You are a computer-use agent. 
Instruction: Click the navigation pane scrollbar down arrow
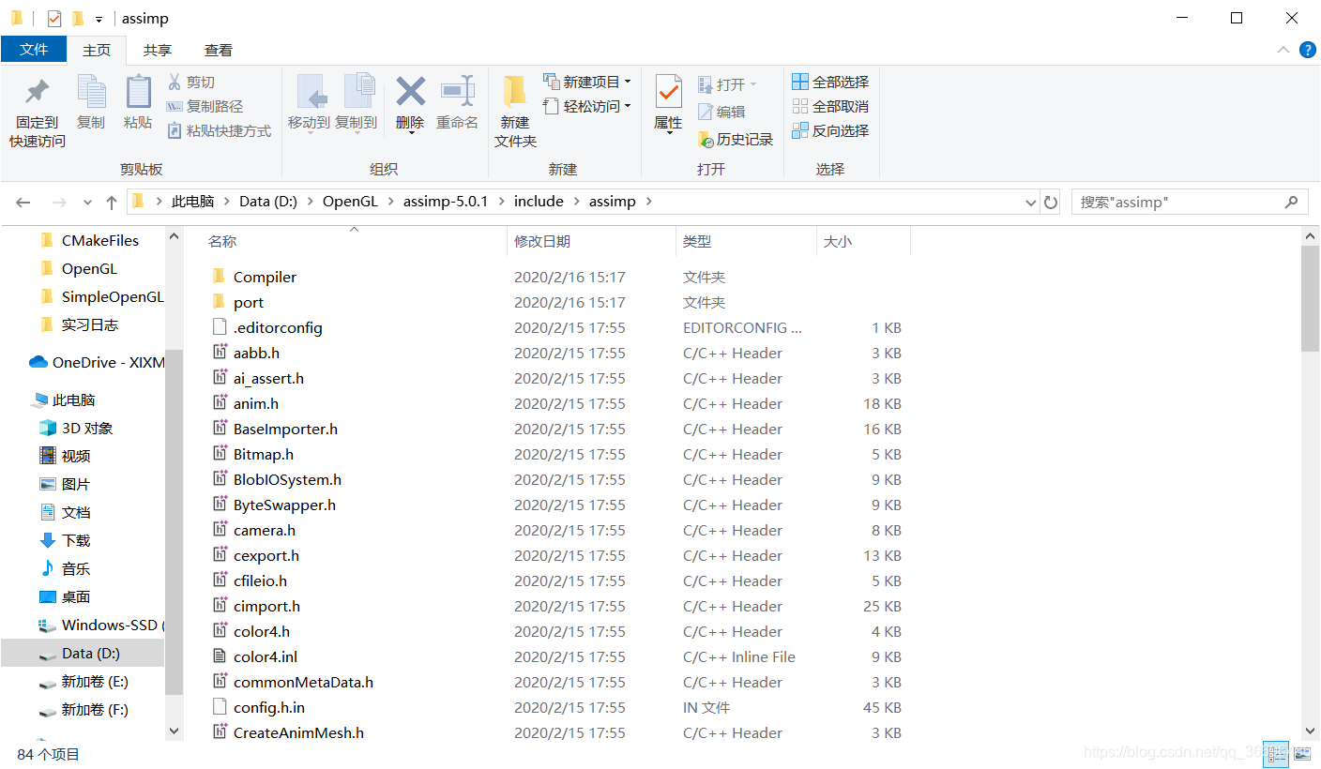(x=174, y=731)
